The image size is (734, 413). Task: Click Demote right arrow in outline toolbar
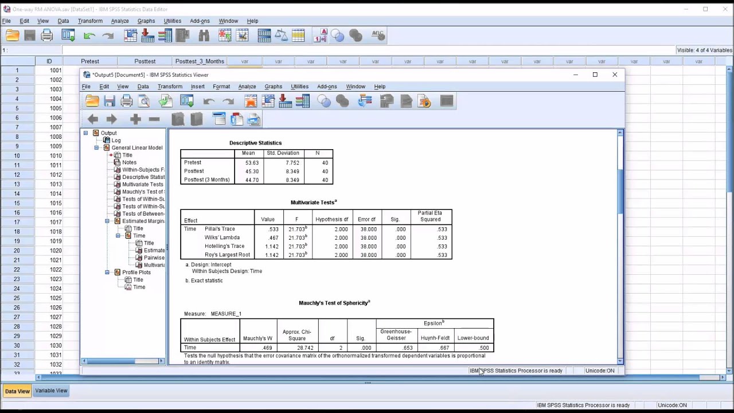[x=111, y=119]
